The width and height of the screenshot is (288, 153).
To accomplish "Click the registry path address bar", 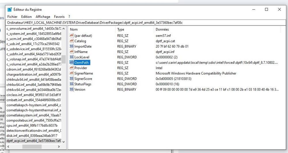I will (x=146, y=23).
